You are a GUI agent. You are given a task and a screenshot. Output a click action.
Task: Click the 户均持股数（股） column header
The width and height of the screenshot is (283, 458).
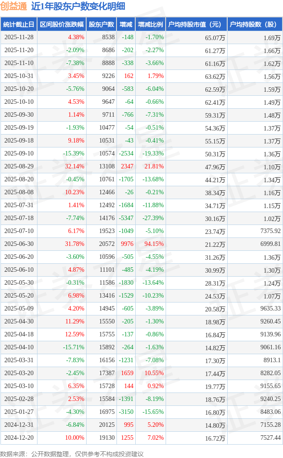[x=254, y=25]
